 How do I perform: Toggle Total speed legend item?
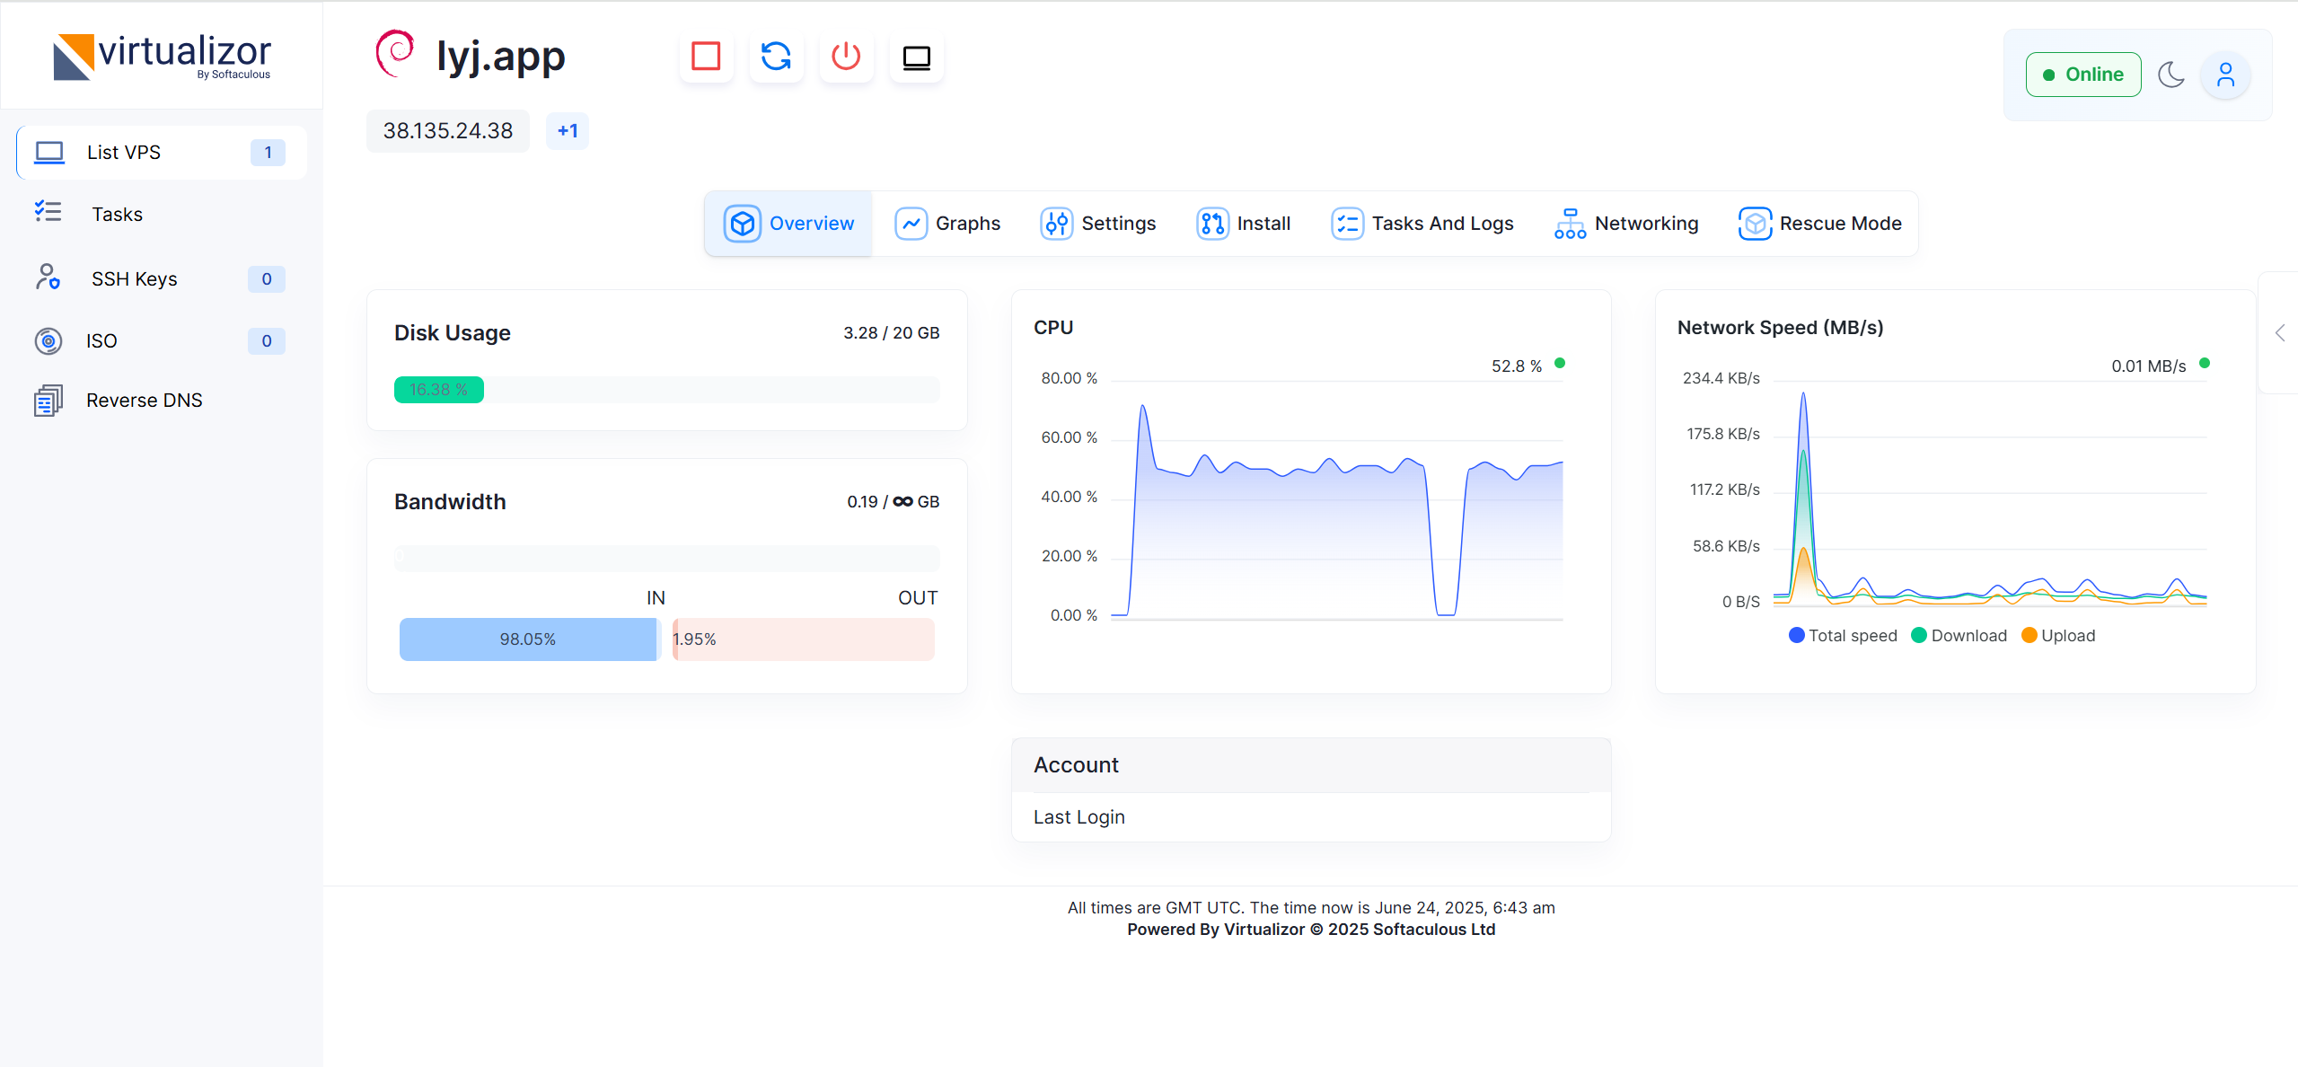pos(1843,636)
